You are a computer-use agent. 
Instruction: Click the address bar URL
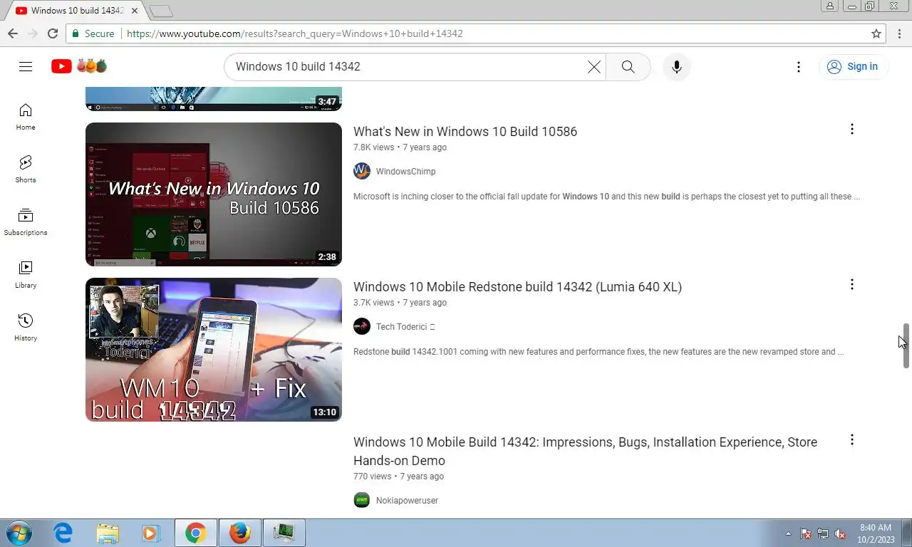point(295,33)
